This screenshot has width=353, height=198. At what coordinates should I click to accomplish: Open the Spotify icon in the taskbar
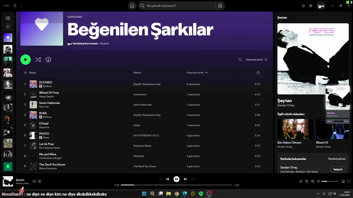[201, 194]
